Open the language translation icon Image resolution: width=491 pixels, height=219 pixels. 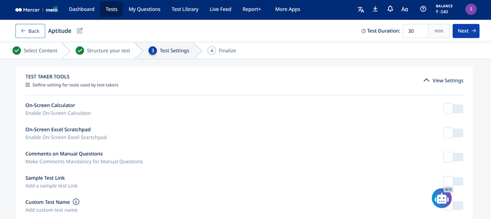tap(361, 10)
